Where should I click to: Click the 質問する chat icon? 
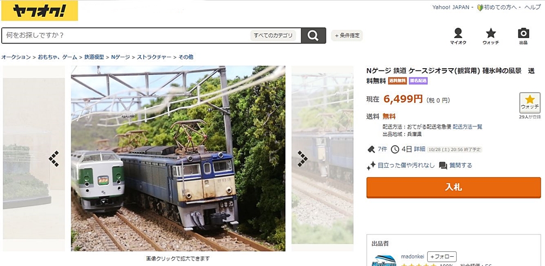point(443,166)
